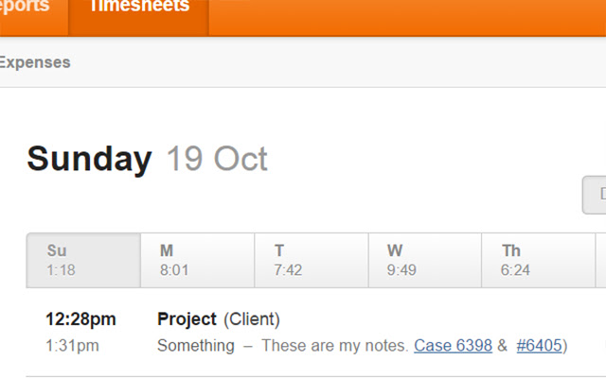The width and height of the screenshot is (606, 378).
Task: Click the 12:28pm start time
Action: [x=80, y=319]
